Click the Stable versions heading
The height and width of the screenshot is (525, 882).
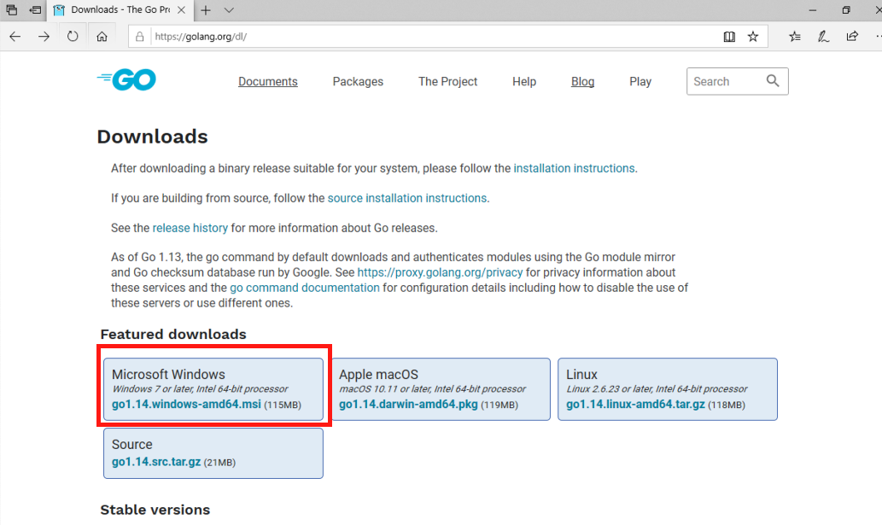(x=155, y=510)
